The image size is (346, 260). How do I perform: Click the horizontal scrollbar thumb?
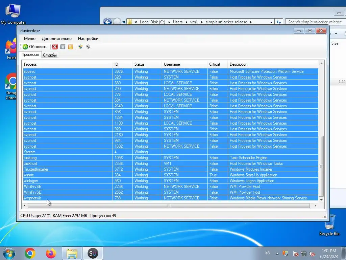pyautogui.click(x=169, y=205)
